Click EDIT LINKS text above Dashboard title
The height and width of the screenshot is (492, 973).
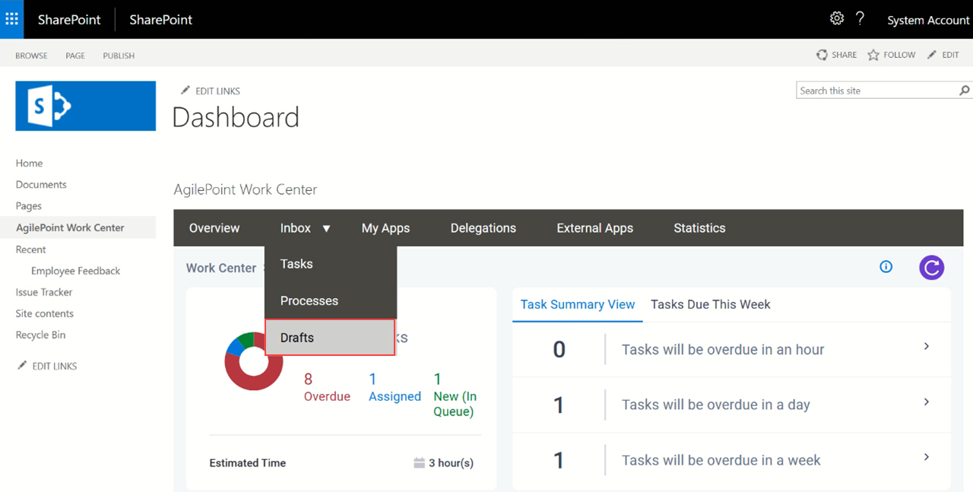tap(217, 91)
